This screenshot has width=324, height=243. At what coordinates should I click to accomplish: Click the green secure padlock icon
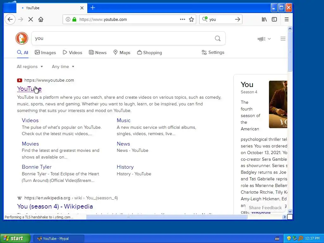(x=74, y=19)
